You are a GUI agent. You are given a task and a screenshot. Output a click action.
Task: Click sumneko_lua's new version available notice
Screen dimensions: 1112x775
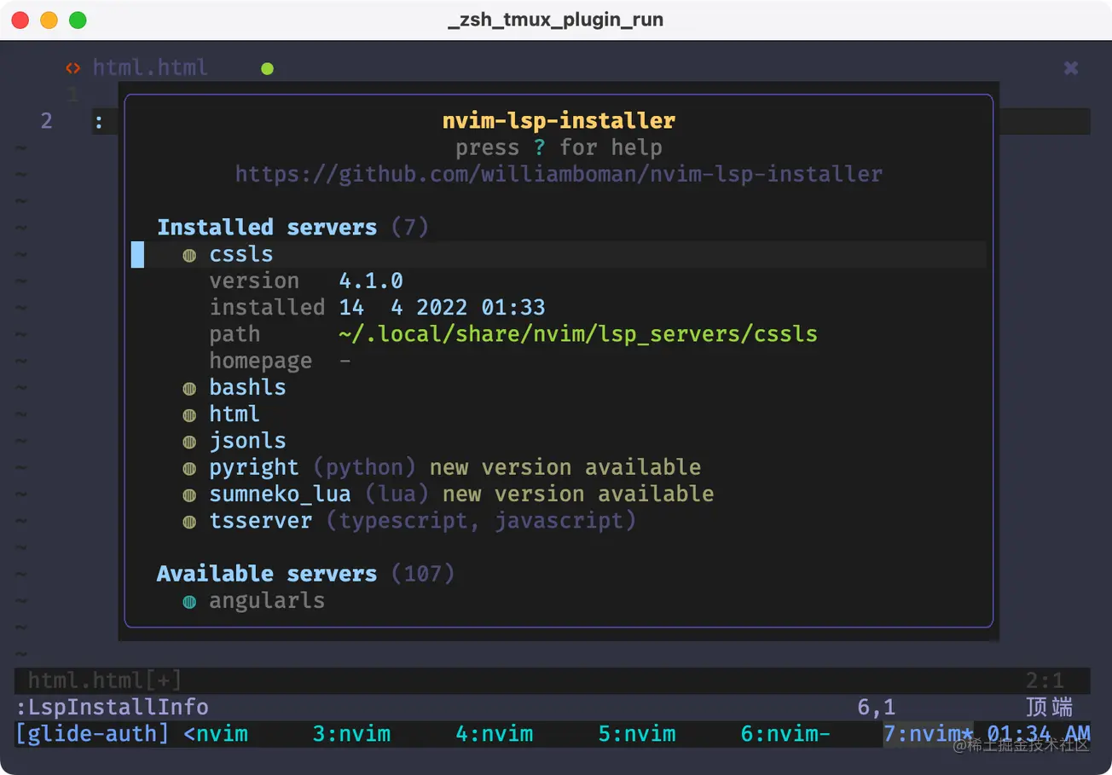(578, 494)
